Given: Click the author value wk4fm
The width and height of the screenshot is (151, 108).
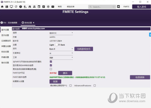Looking at the screenshot, I should tap(52, 37).
